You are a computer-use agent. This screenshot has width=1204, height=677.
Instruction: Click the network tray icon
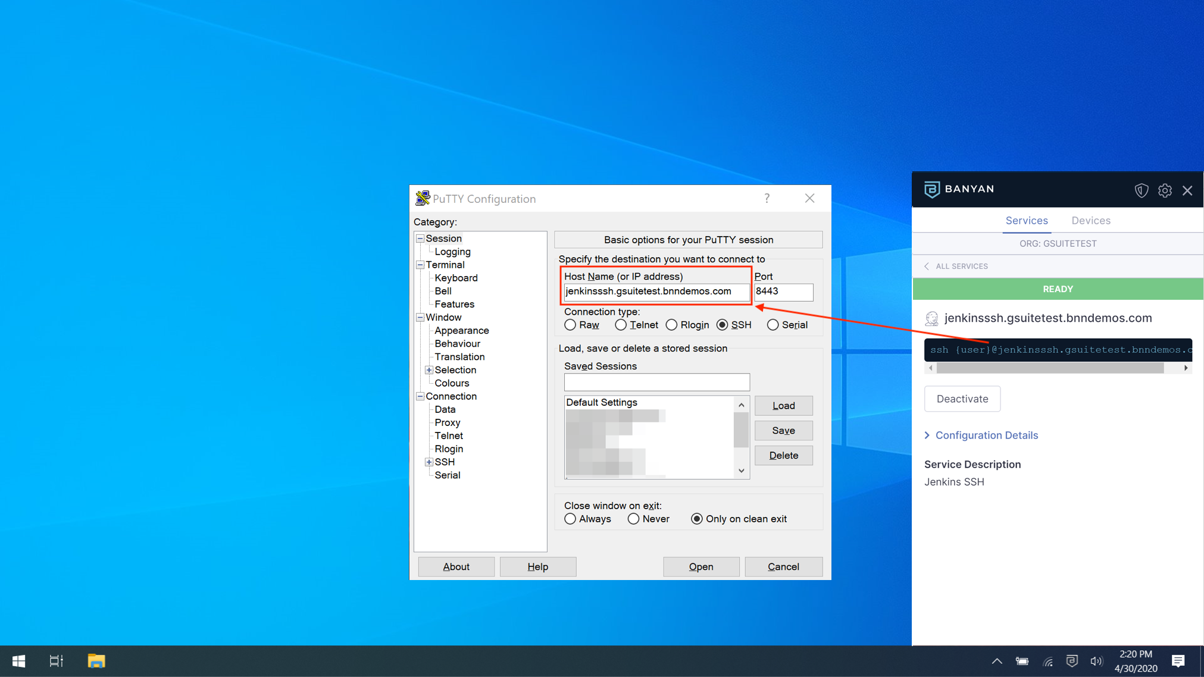pos(1047,661)
